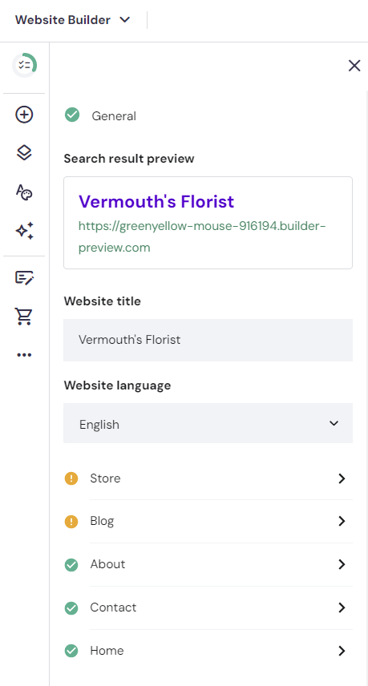Click the General green checkmark status
This screenshot has height=686, width=368.
[x=72, y=115]
